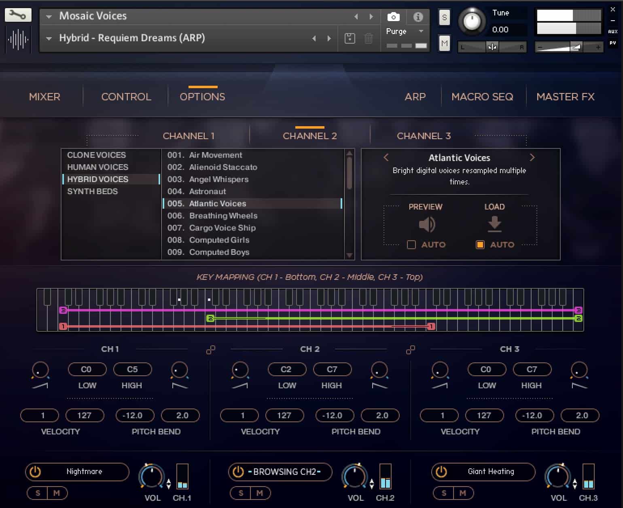The width and height of the screenshot is (623, 508).
Task: Click the pan center icon
Action: click(x=492, y=47)
